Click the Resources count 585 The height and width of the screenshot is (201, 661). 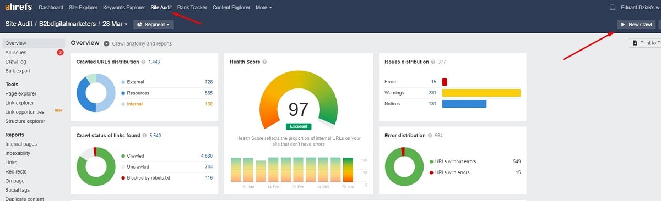(x=208, y=93)
